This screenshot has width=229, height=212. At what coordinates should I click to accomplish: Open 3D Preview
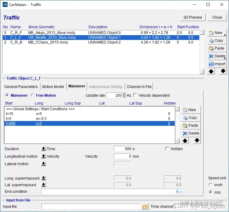coord(193,17)
